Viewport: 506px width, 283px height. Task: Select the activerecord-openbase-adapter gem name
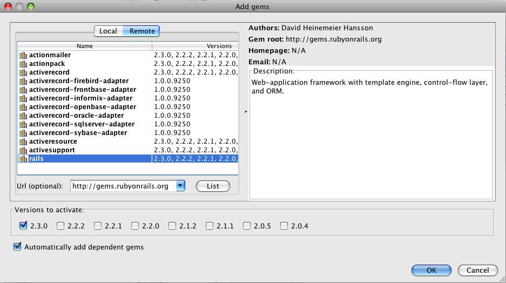pos(83,107)
